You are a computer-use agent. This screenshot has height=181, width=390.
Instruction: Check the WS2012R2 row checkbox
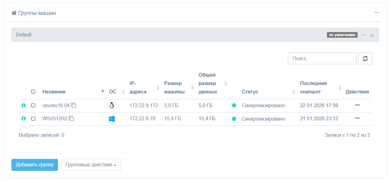(33, 119)
